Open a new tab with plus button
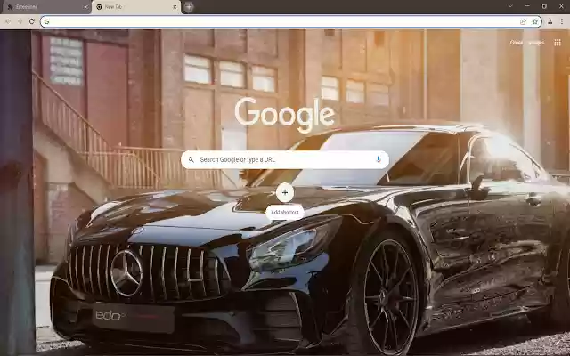This screenshot has width=570, height=356. point(189,7)
